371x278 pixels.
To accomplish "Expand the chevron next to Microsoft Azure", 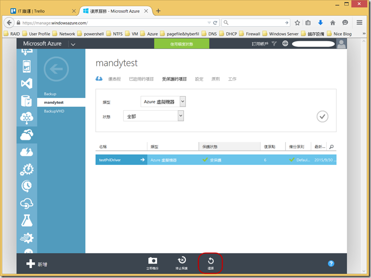I will [73, 44].
